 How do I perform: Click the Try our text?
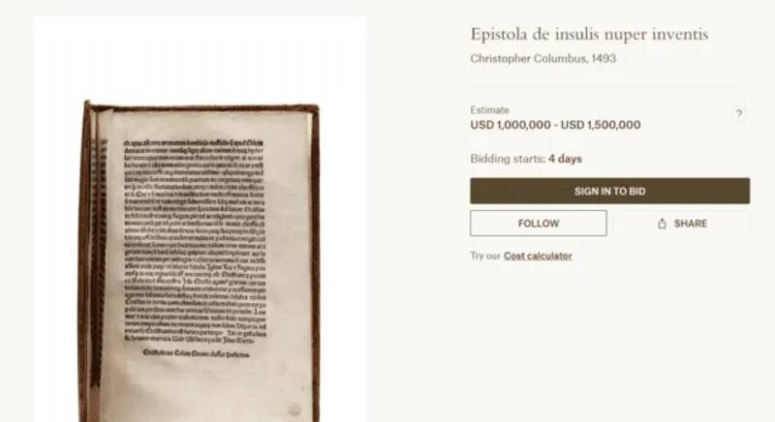pos(485,256)
